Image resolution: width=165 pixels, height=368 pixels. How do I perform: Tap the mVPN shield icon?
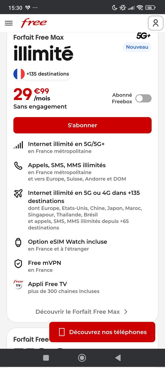(x=18, y=264)
